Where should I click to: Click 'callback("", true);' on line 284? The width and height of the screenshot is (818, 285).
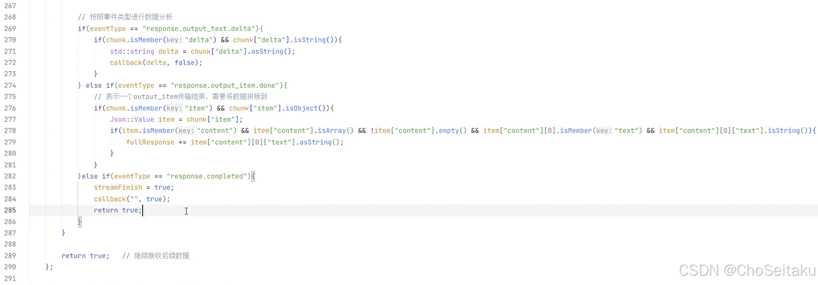point(132,199)
